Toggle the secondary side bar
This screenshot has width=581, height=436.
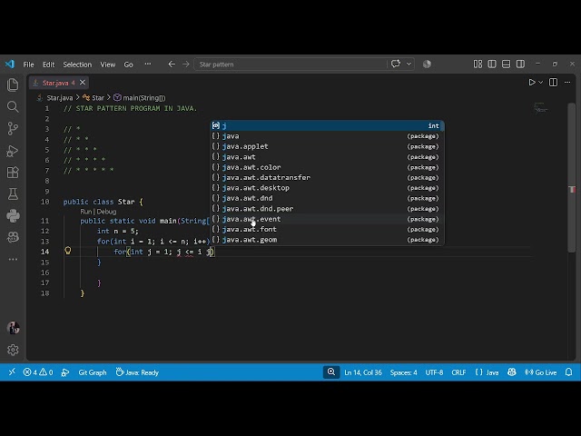[x=520, y=64]
